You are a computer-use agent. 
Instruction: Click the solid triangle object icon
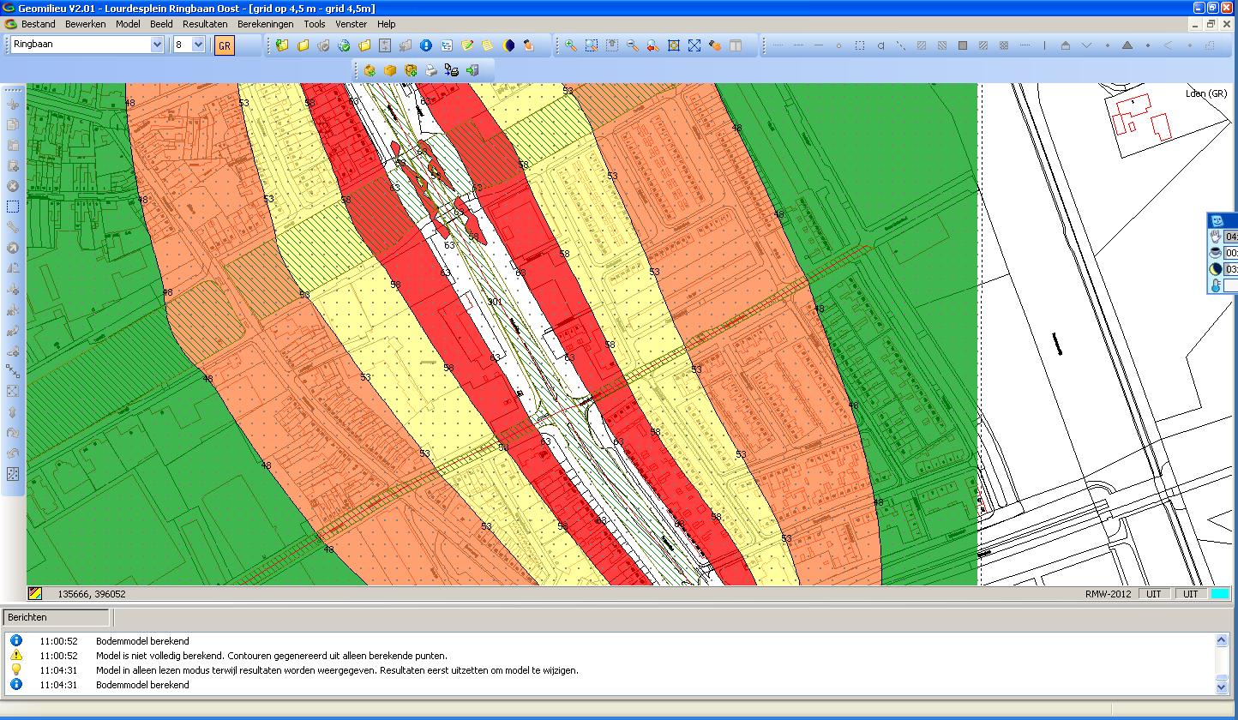pos(1127,45)
